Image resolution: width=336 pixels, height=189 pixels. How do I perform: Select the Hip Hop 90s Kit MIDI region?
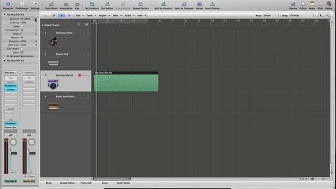click(126, 82)
